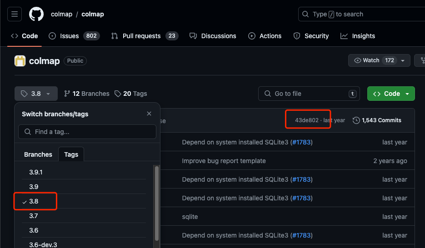
Task: View the 20 Tags list
Action: [130, 94]
